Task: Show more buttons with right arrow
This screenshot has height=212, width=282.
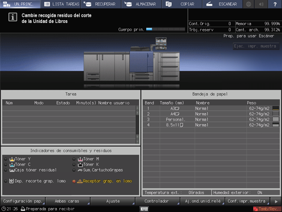Action: 276,201
